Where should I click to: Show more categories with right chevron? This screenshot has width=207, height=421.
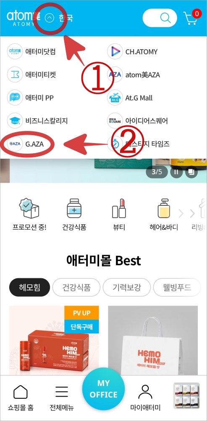[192, 213]
